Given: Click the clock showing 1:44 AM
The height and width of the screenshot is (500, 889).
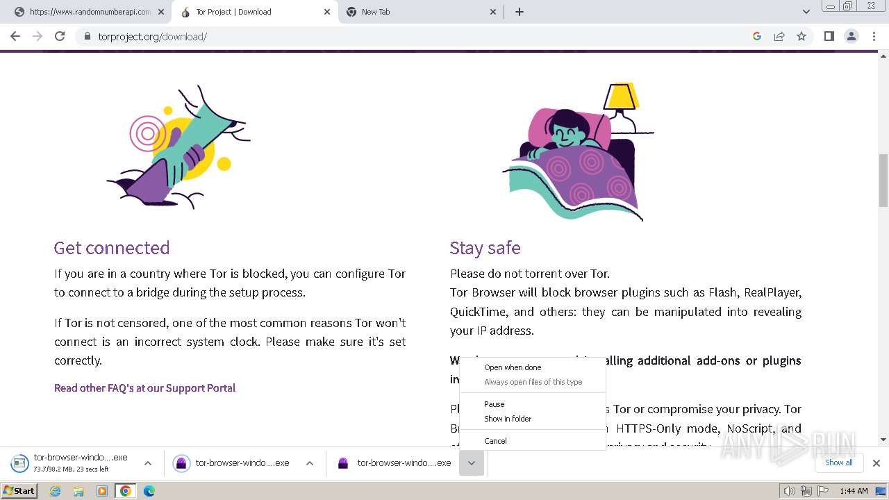Looking at the screenshot, I should coord(854,491).
